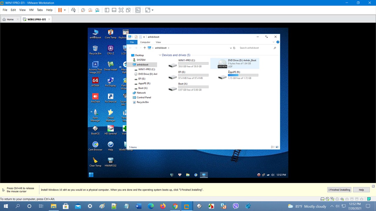Open AnyDesk desktop shortcut
Viewport: 376px width, 211px height.
point(95,98)
